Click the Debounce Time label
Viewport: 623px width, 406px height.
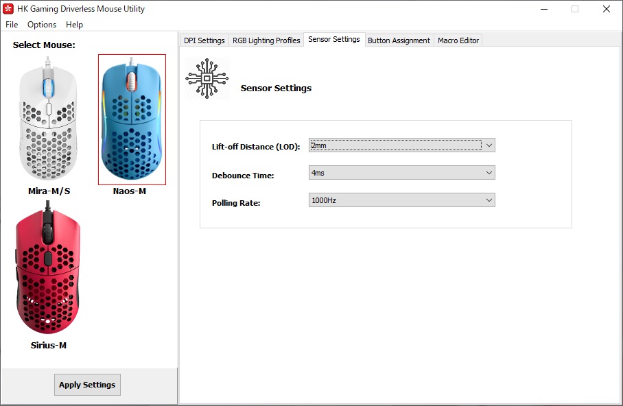(x=243, y=176)
